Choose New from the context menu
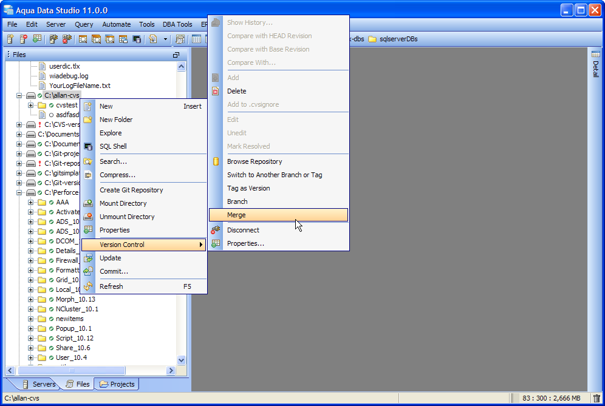The height and width of the screenshot is (406, 605). click(143, 106)
